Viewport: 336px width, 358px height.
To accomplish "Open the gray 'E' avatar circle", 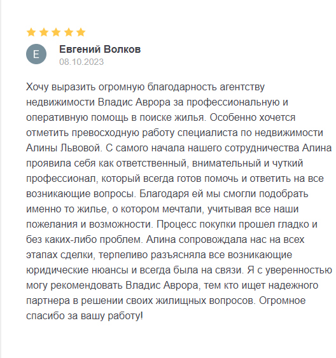I will (36, 54).
